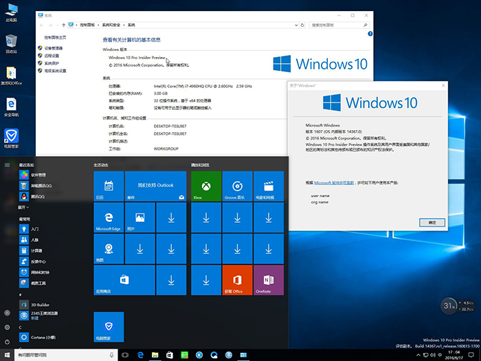Select 高级系统设置 in the left panel
This screenshot has width=481, height=361.
point(55,71)
